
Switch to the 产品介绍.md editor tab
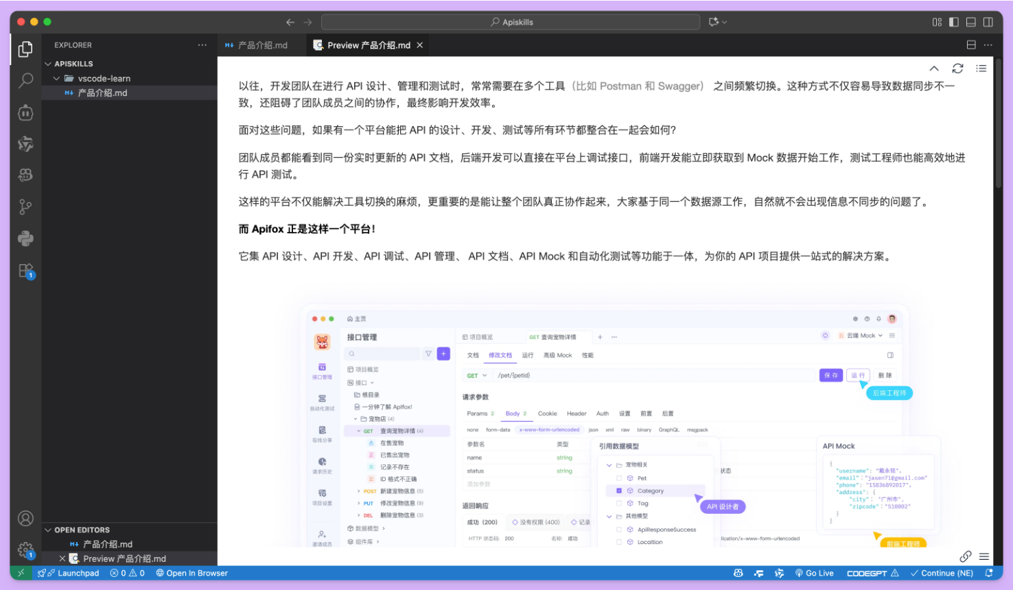click(264, 45)
